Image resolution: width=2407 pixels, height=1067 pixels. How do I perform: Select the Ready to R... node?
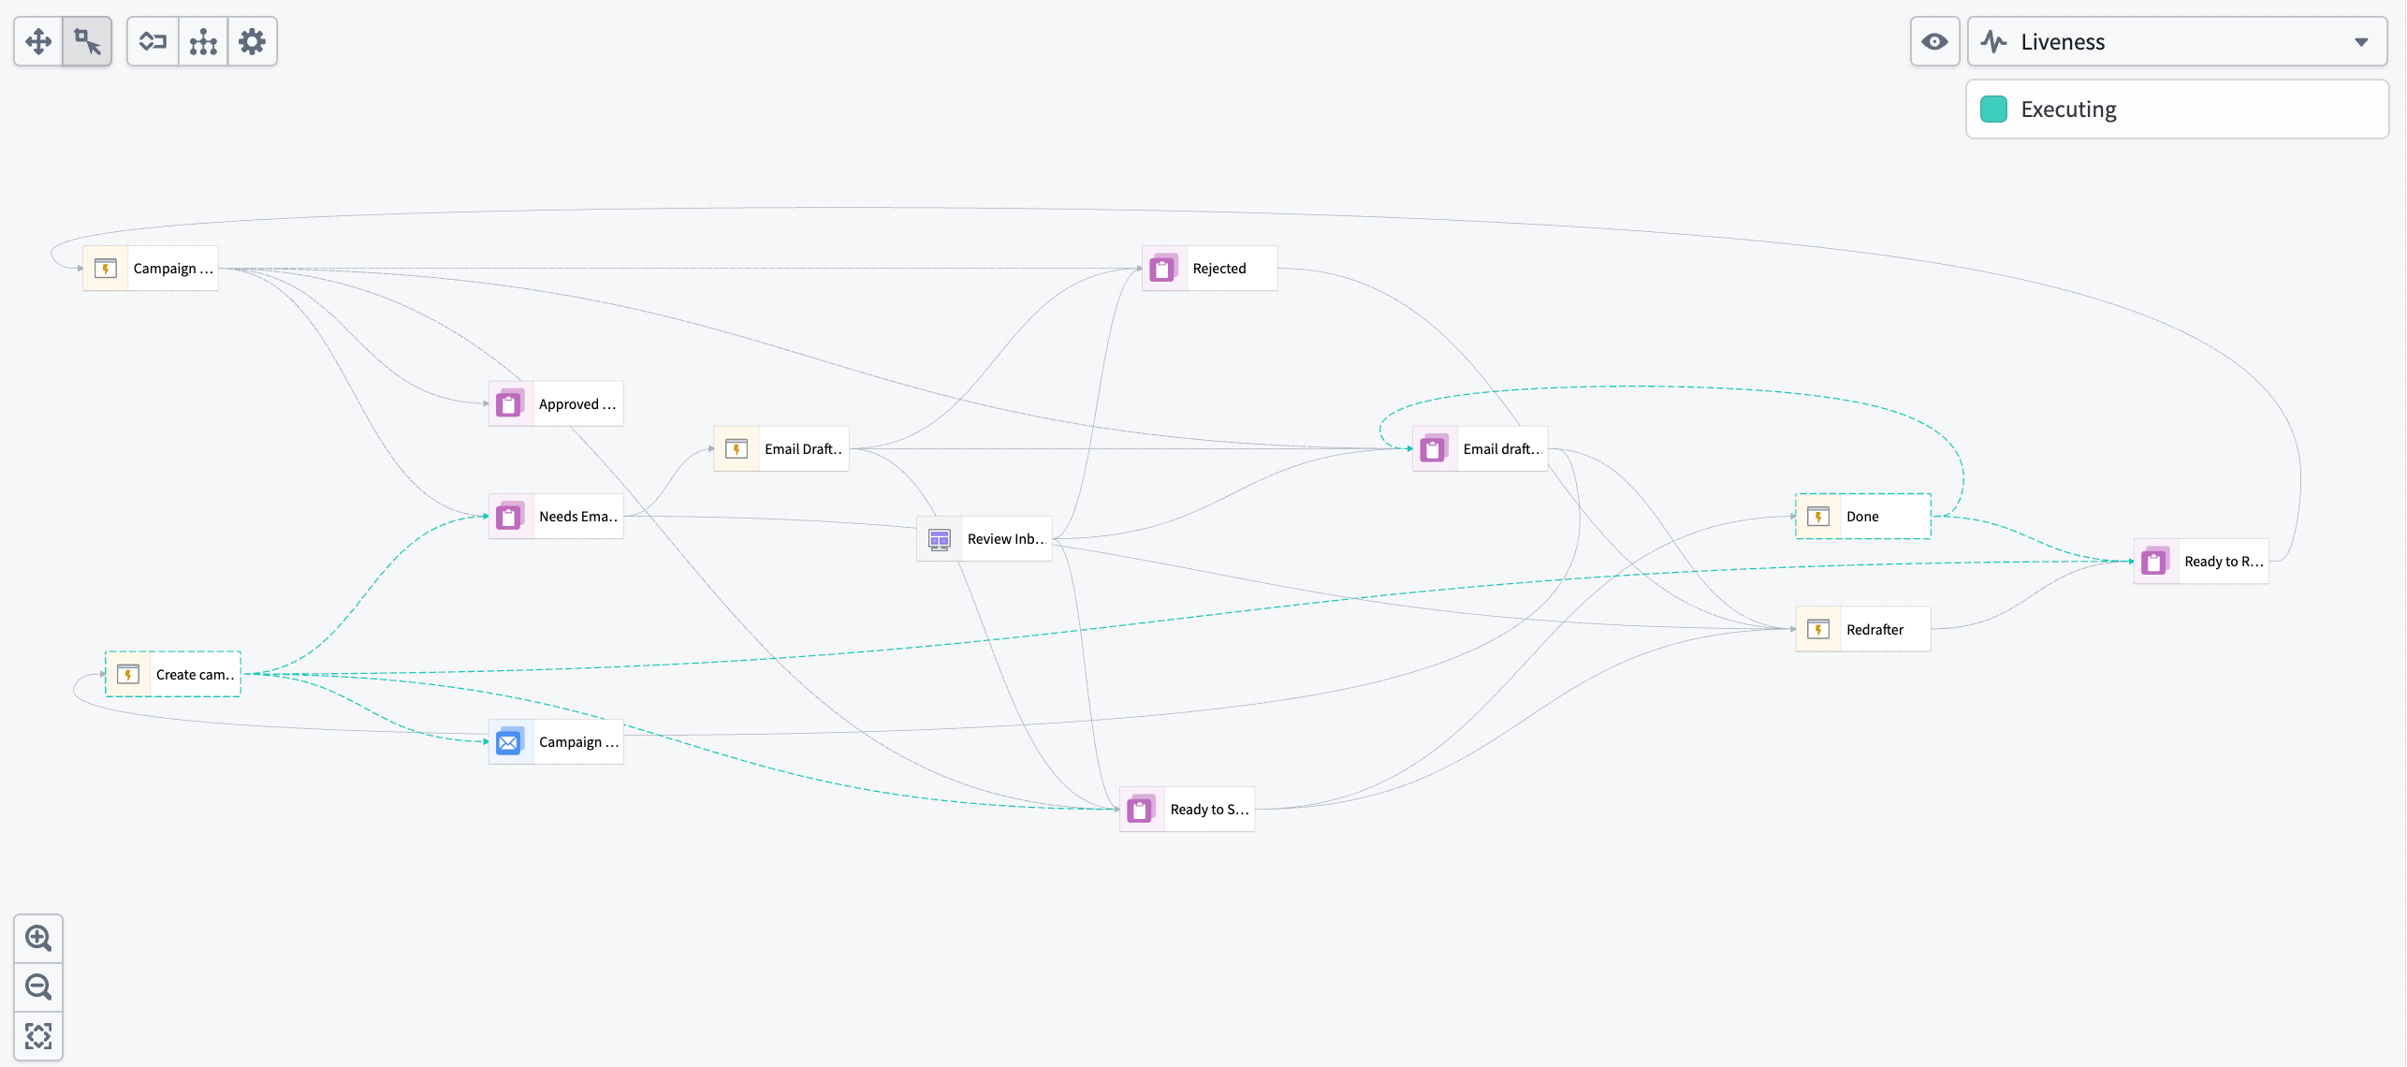(2201, 562)
